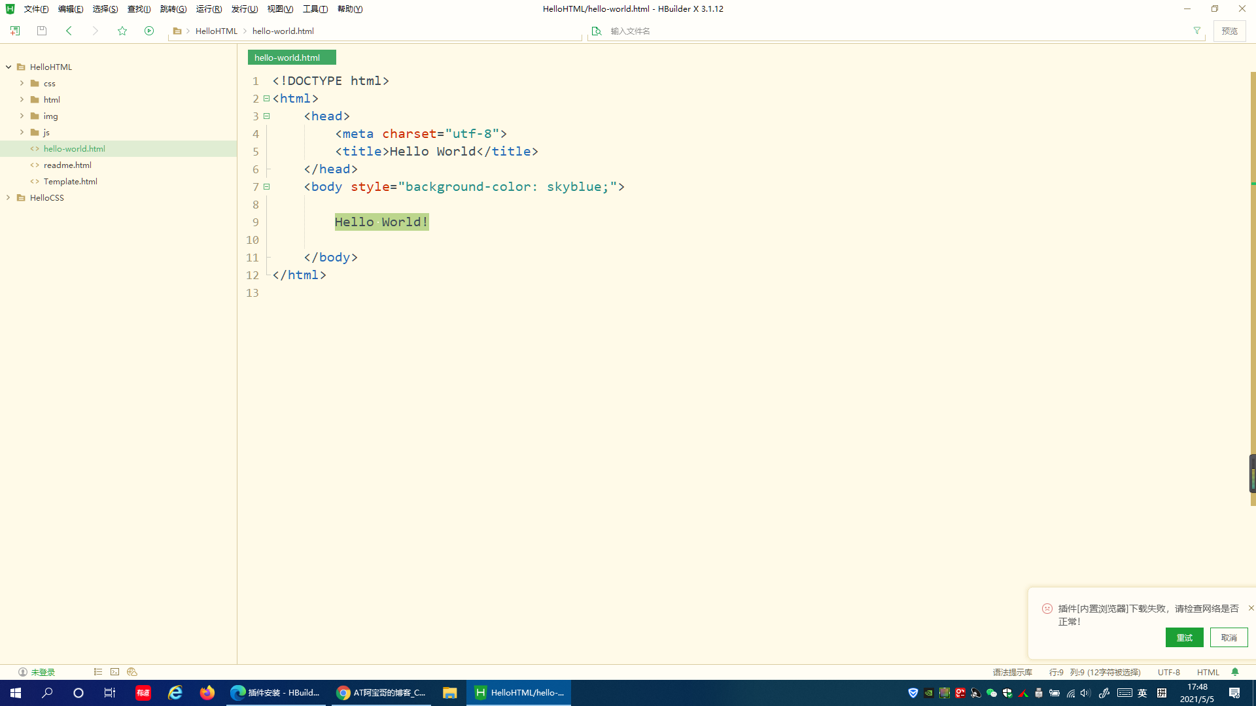Fold the body element at line 7
The image size is (1256, 706).
tap(267, 186)
